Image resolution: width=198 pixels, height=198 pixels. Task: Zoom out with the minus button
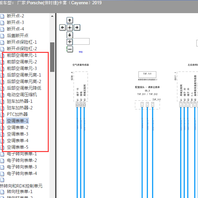(70, 49)
